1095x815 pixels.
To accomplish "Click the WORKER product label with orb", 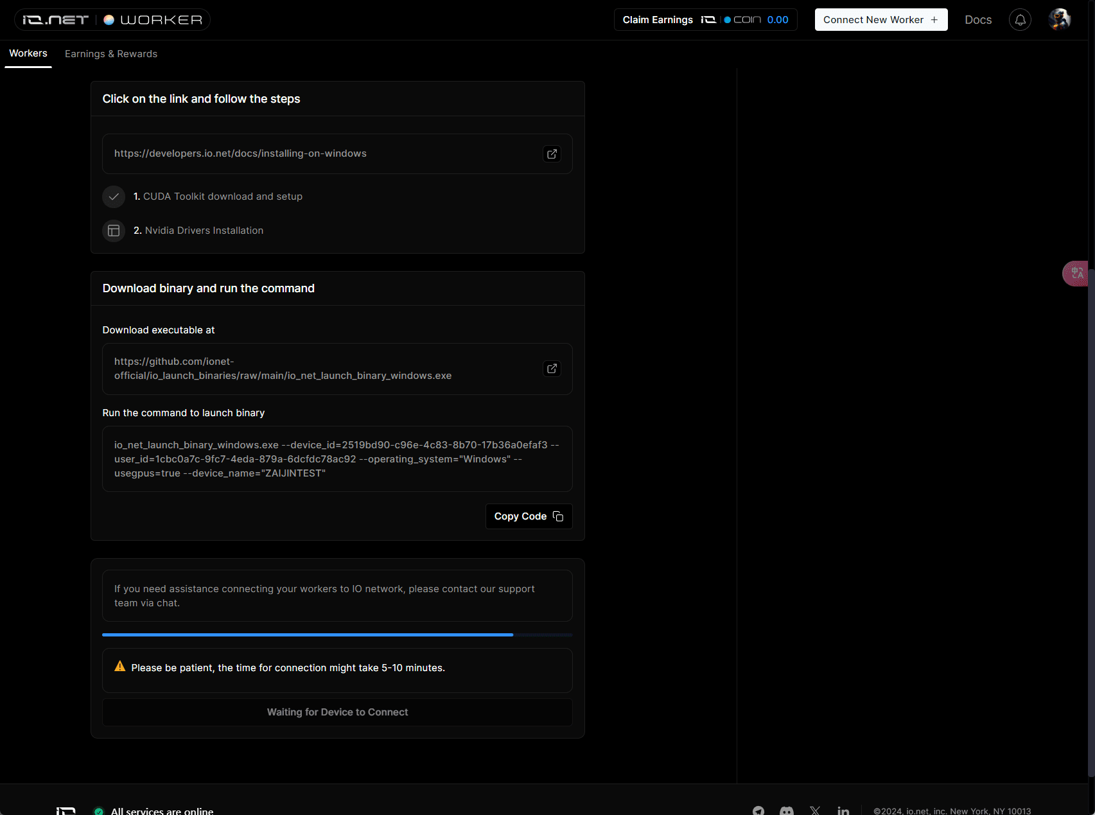I will tap(153, 20).
